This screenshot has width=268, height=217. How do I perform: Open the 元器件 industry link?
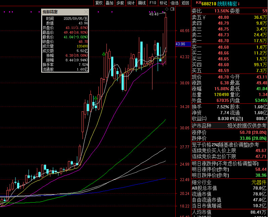point(259,182)
